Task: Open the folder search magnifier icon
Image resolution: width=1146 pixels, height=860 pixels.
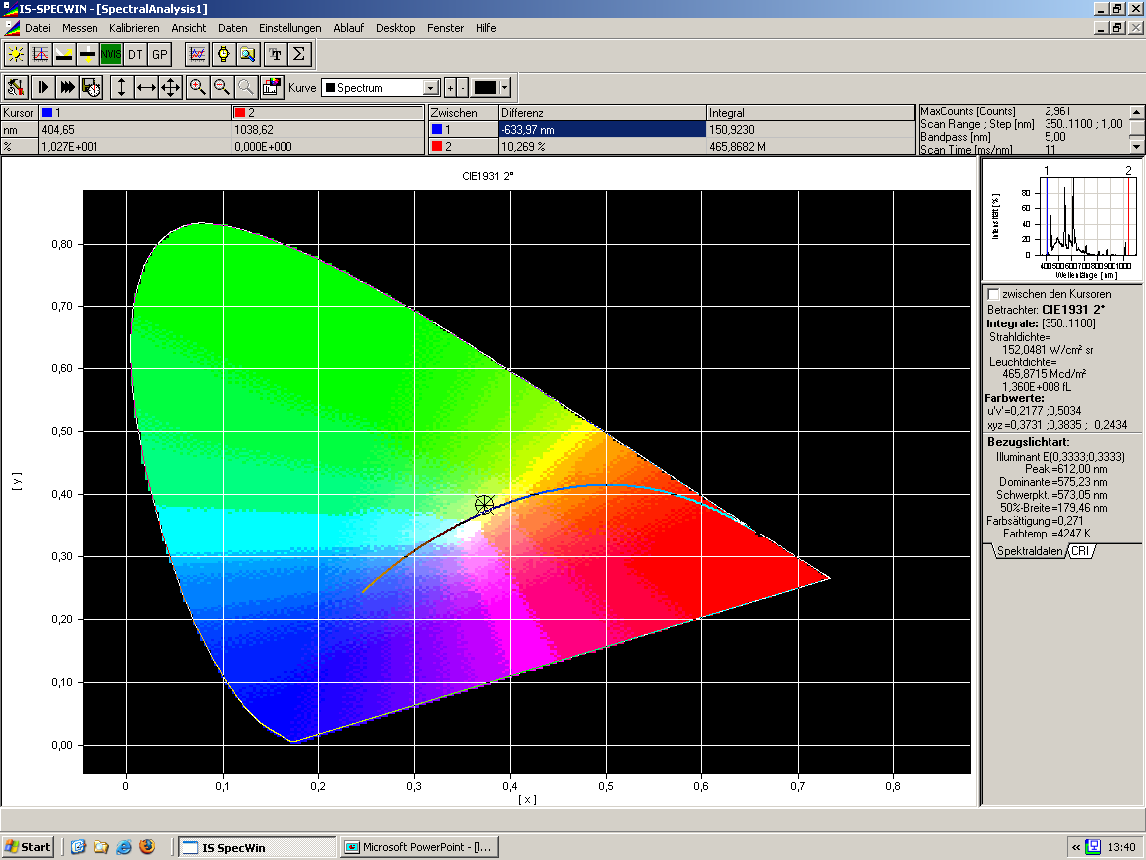Action: click(x=247, y=54)
